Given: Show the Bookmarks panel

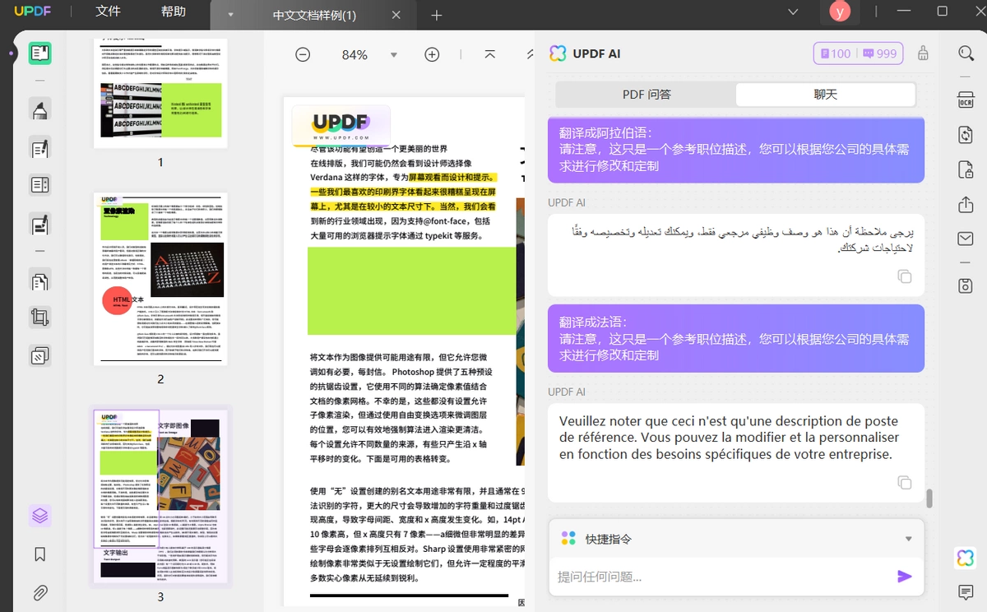Looking at the screenshot, I should pos(39,554).
